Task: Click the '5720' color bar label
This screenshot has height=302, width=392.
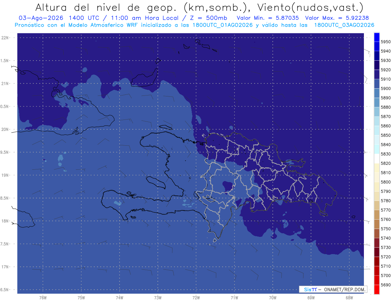Action: coord(385,257)
